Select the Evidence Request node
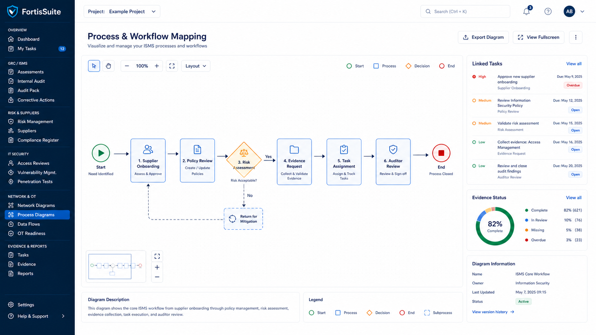This screenshot has height=335, width=596. point(294,162)
